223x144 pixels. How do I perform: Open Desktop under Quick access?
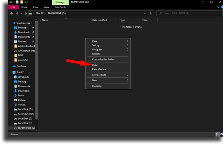[x=22, y=28]
